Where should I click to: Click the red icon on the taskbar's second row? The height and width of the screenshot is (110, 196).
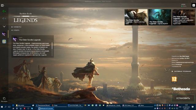point(24,108)
